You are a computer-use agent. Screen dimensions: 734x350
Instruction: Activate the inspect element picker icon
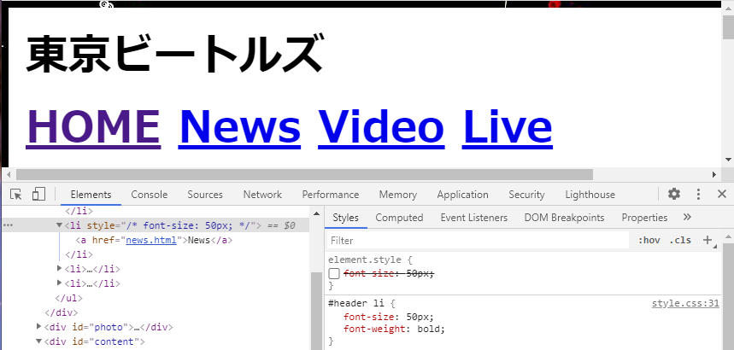(x=16, y=195)
